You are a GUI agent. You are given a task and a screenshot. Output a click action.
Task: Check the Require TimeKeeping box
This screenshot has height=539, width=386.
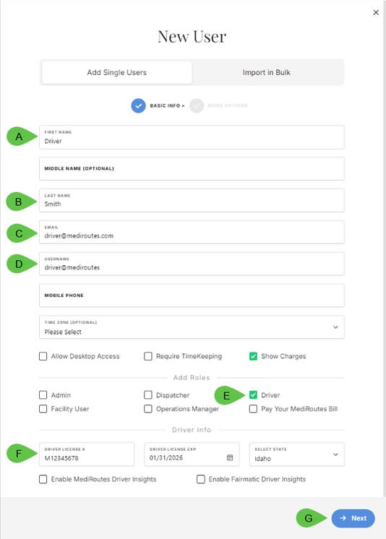[x=148, y=356]
